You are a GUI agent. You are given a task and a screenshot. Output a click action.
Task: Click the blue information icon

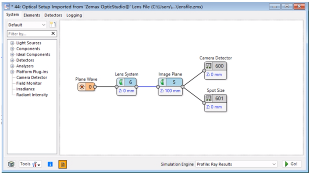point(50,164)
